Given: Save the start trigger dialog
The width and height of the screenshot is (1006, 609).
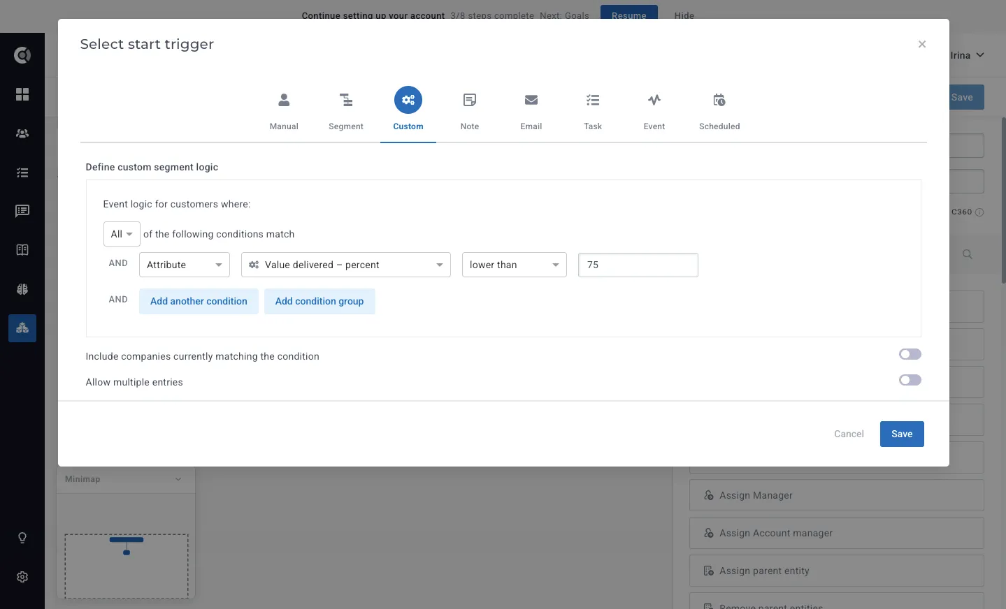Looking at the screenshot, I should click(902, 434).
